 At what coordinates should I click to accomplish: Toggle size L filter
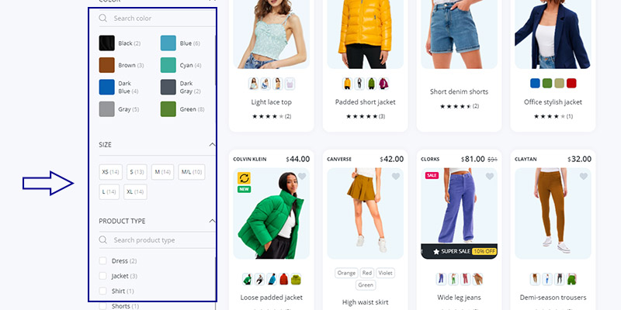pyautogui.click(x=109, y=191)
